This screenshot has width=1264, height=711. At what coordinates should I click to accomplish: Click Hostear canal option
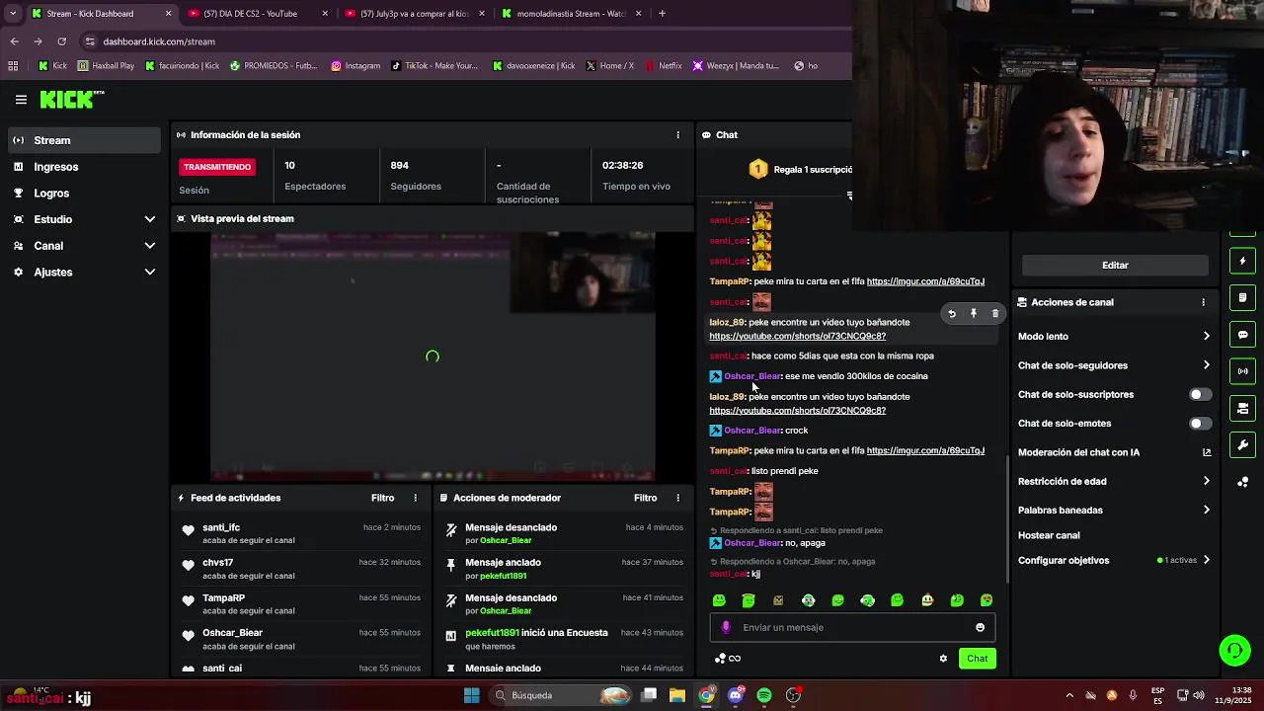[x=1048, y=535]
